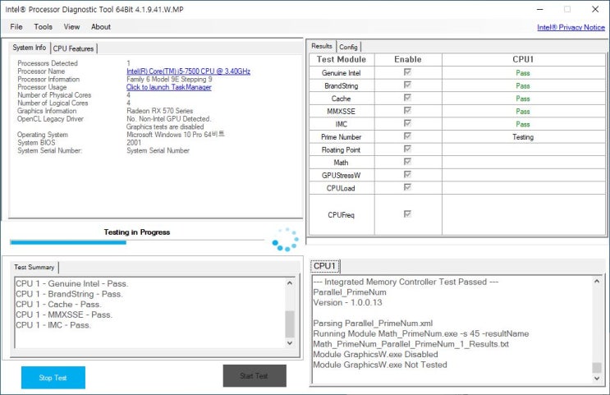
Task: Close the Intel Processor Diagnostic Tool window
Action: tap(595, 9)
